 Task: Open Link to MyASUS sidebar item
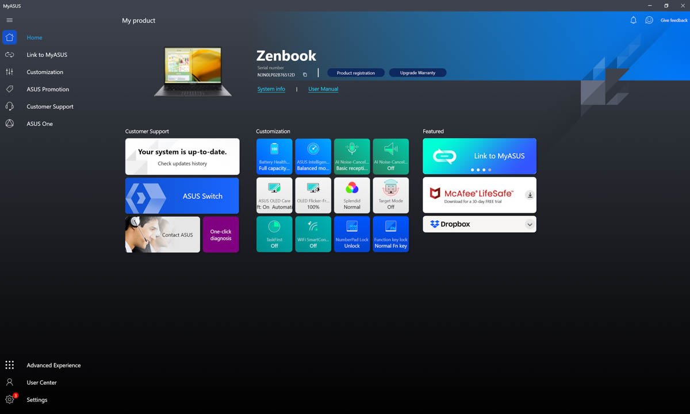click(x=47, y=55)
